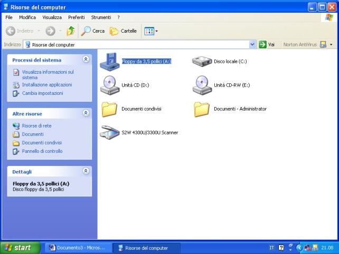Click the text Disco floppy da 3,5 pollici
The width and height of the screenshot is (339, 254).
pos(38,190)
